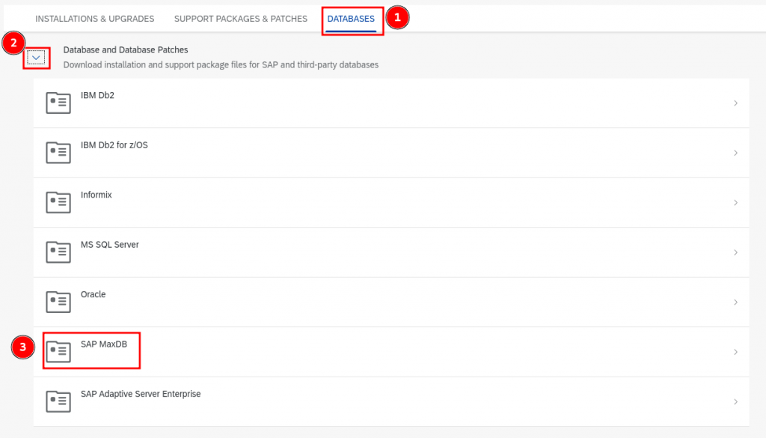Open the MS SQL Server entry label
This screenshot has width=766, height=438.
point(109,245)
